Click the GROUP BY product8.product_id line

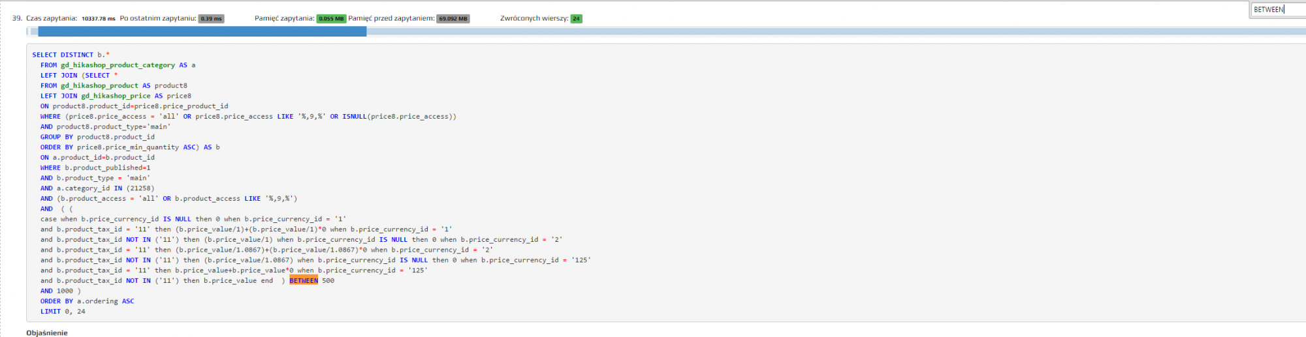pos(97,137)
